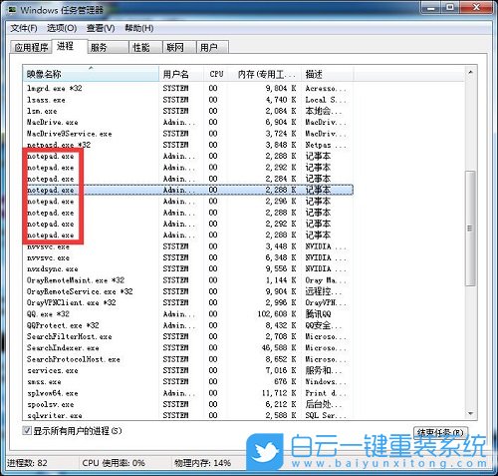Open the 文件(F) menu
498x476 pixels.
24,28
